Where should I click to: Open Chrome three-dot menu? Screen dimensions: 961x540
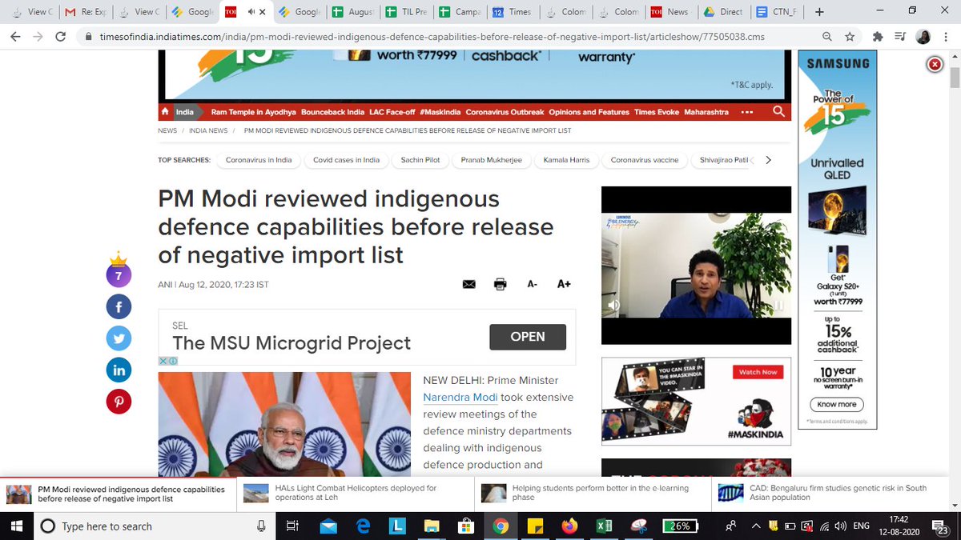pos(947,37)
